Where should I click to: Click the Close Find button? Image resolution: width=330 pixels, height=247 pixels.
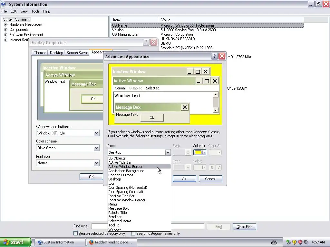[244, 227]
